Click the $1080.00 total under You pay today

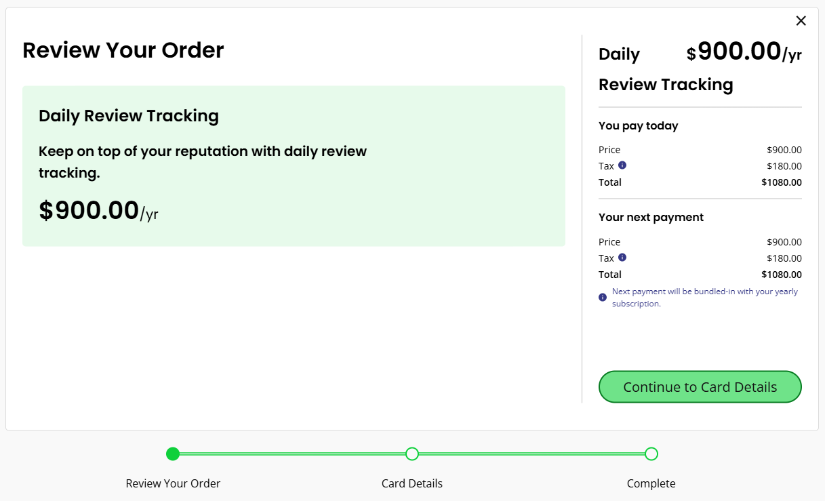(782, 182)
